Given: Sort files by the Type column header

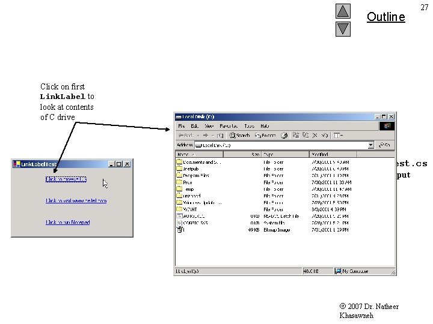Looking at the screenshot, I should tap(285, 154).
